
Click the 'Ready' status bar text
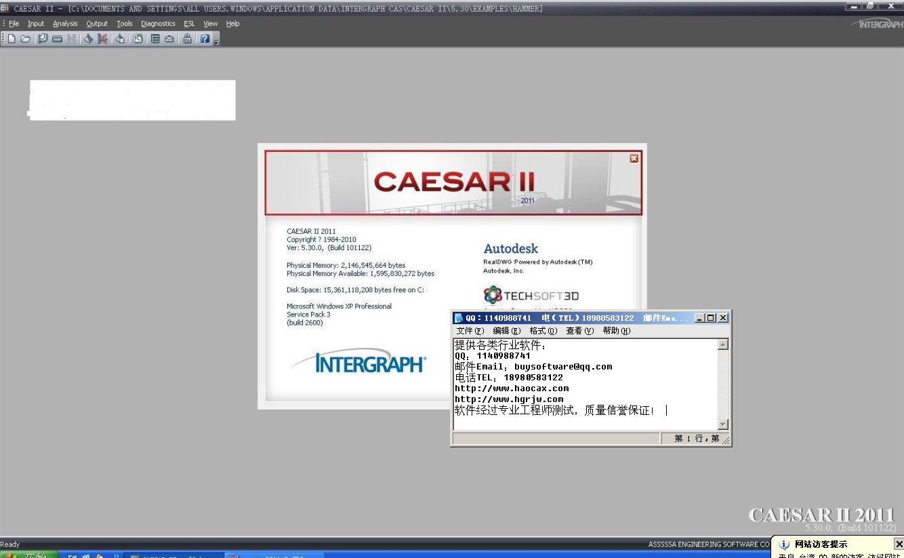(10, 544)
